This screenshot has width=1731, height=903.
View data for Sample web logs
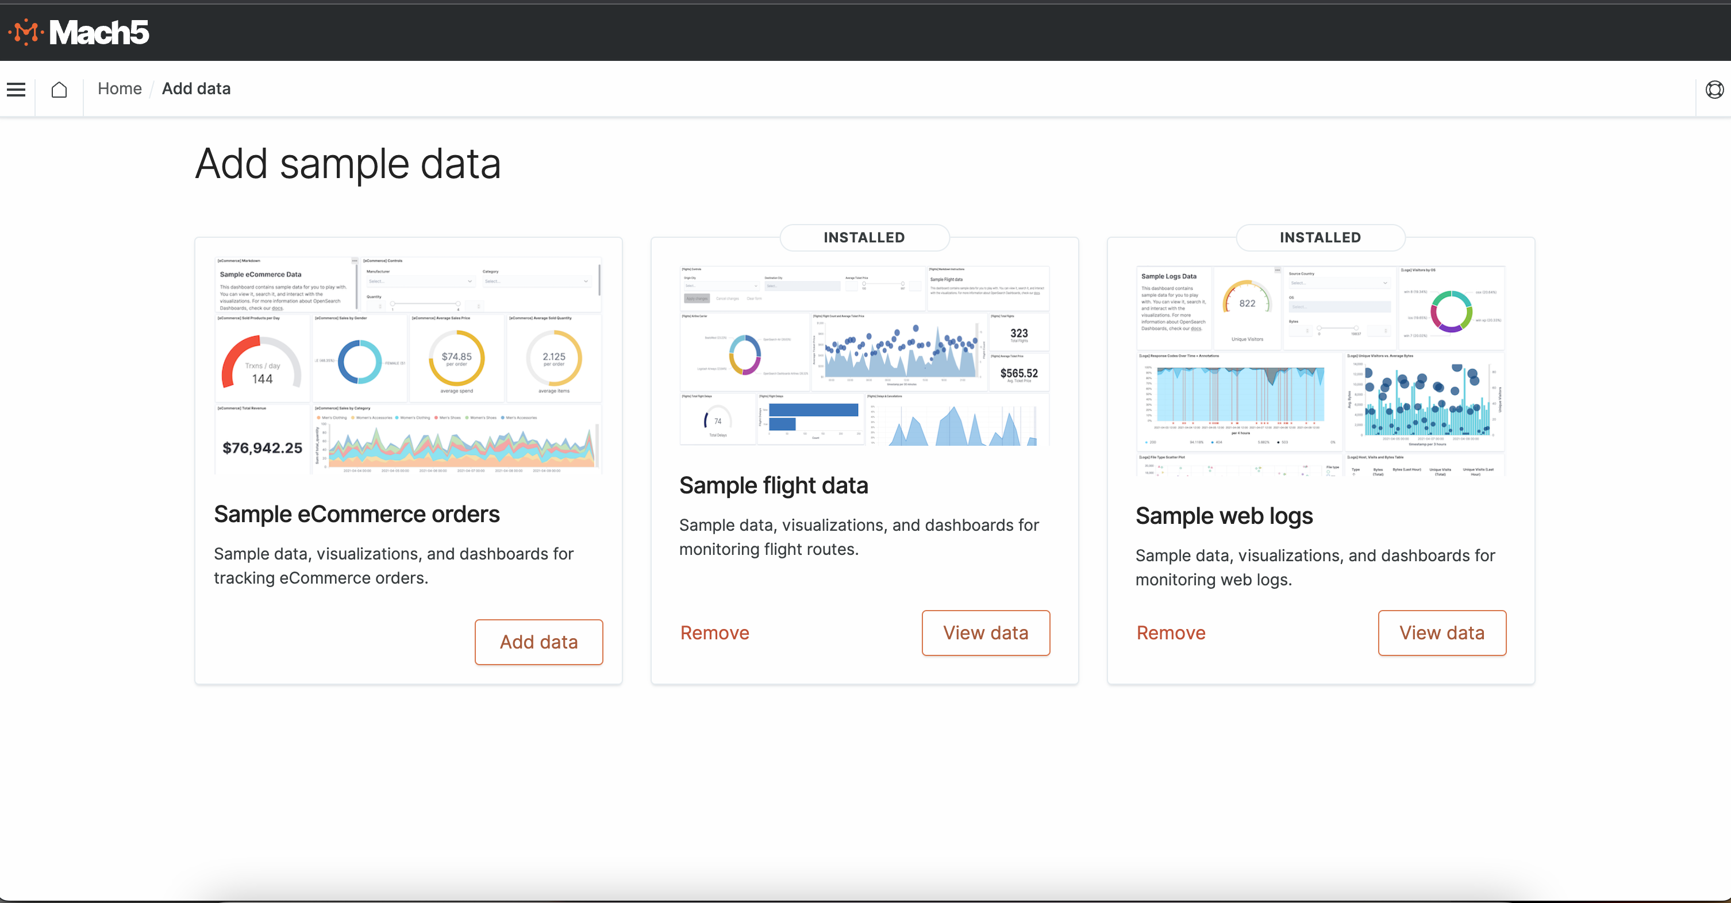click(1441, 632)
